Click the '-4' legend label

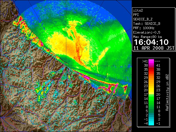[x=146, y=123]
